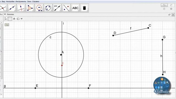Select point F on line g
Image resolution: width=176 pixels, height=99 pixels.
[x=89, y=88]
